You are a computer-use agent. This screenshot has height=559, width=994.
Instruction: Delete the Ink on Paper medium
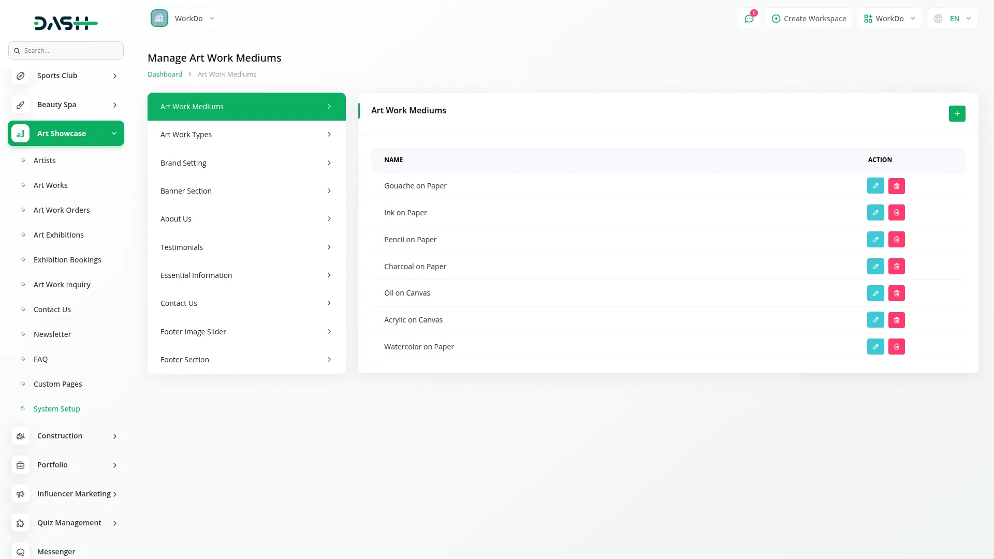pos(896,213)
